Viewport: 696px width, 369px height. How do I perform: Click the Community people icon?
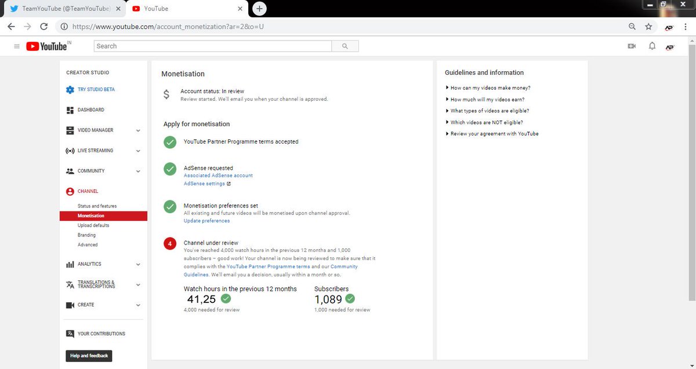pyautogui.click(x=70, y=171)
